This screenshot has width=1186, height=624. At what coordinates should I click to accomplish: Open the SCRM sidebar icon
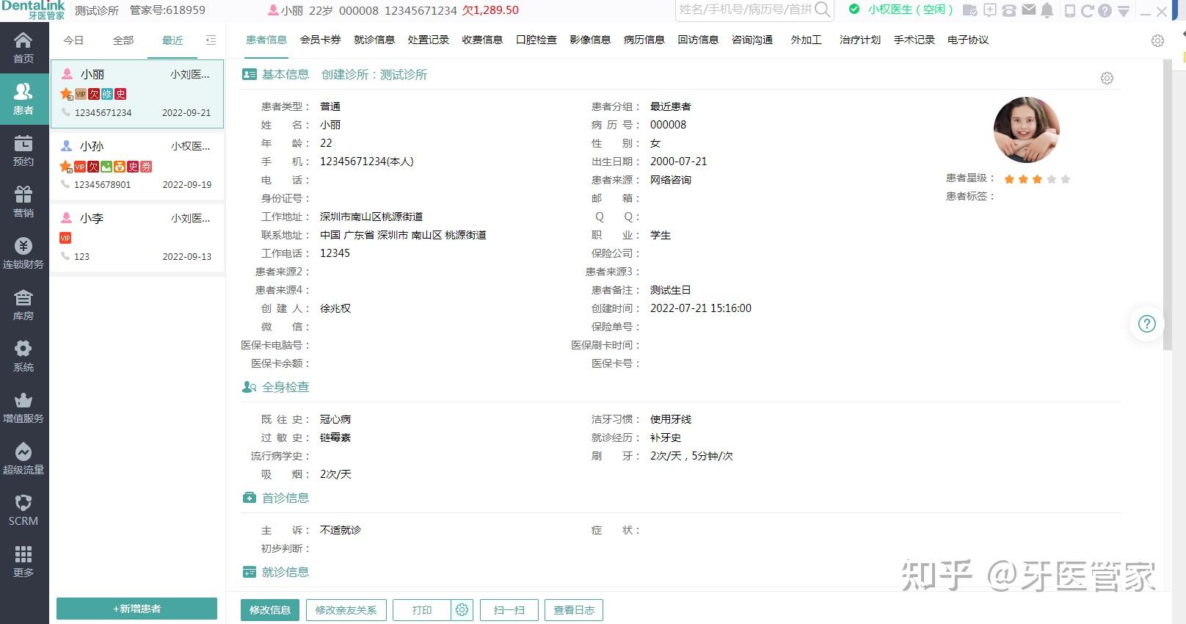pyautogui.click(x=23, y=510)
